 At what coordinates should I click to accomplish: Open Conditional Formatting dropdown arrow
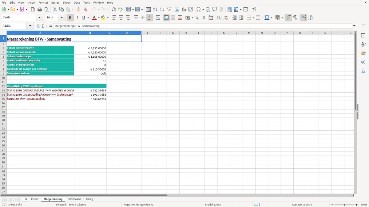[x=282, y=18]
